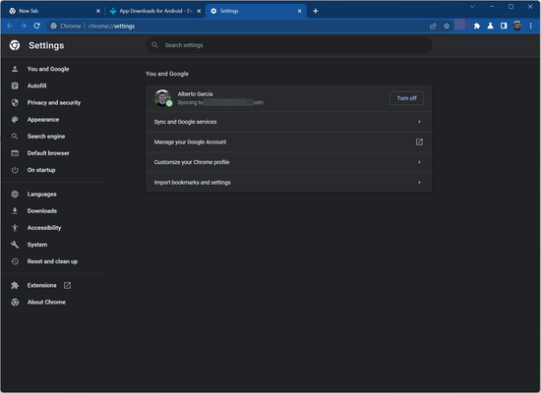Image resolution: width=541 pixels, height=393 pixels.
Task: Open Chrome Labs flask icon
Action: 490,26
